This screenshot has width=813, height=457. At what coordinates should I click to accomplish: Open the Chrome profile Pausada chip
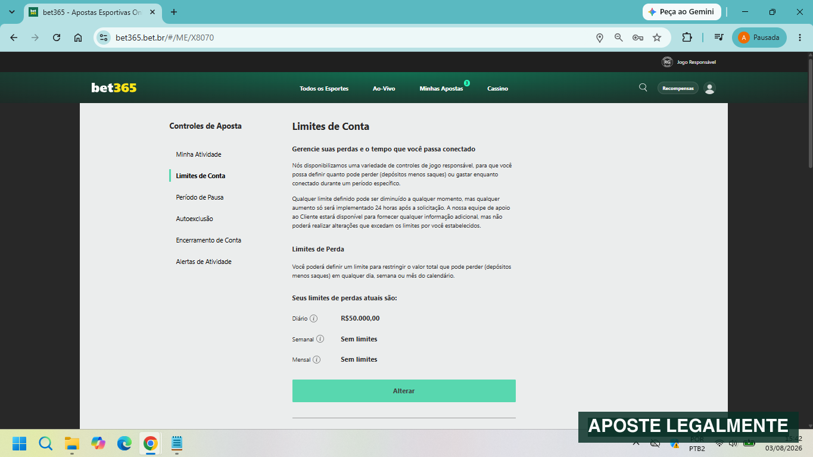click(x=759, y=38)
